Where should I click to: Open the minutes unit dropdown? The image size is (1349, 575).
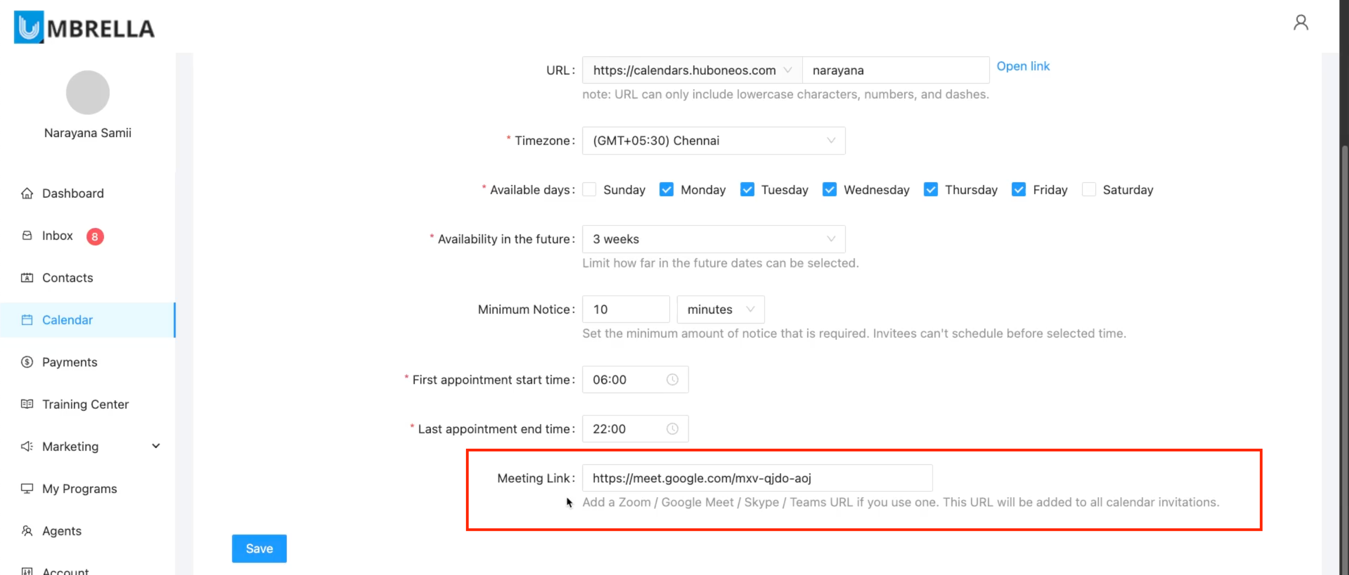point(720,310)
